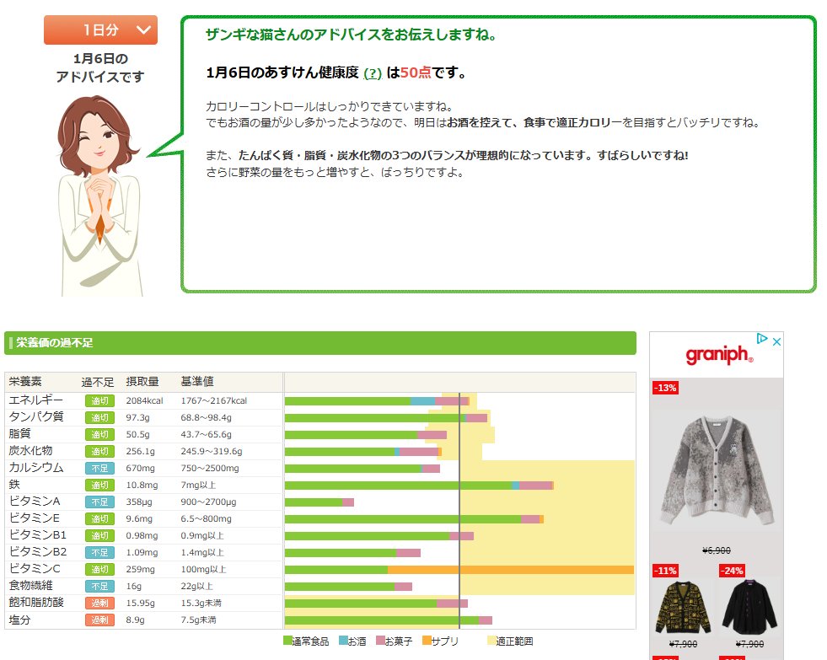Click the 適切 badge for 脂質
The height and width of the screenshot is (660, 827).
coord(99,434)
